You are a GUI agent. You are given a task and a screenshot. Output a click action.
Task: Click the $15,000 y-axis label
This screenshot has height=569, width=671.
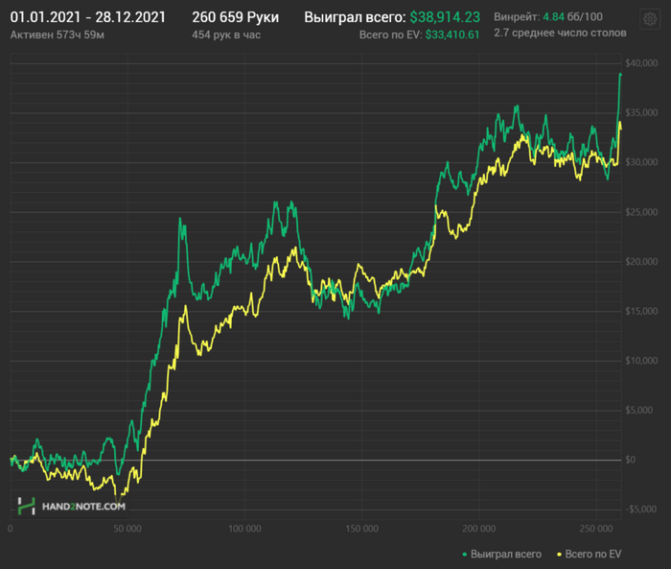point(641,311)
